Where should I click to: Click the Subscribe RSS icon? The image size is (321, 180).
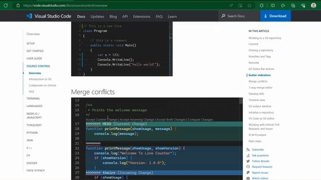[x=248, y=149]
